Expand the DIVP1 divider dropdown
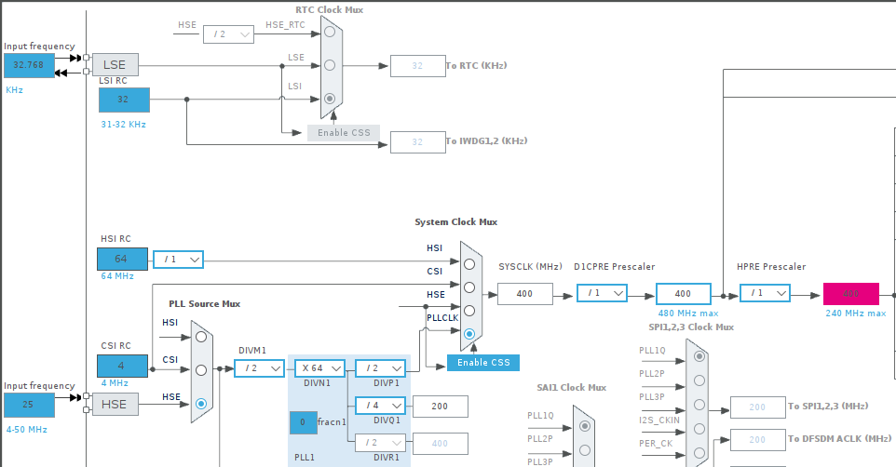 tap(381, 368)
